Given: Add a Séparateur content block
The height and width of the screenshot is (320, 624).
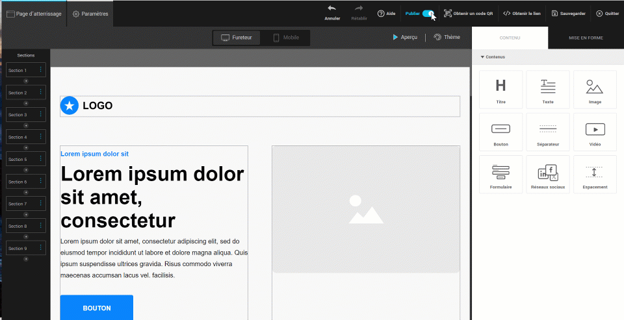Looking at the screenshot, I should 547,132.
